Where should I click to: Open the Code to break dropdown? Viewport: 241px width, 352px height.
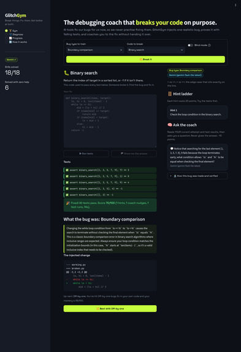(x=156, y=50)
